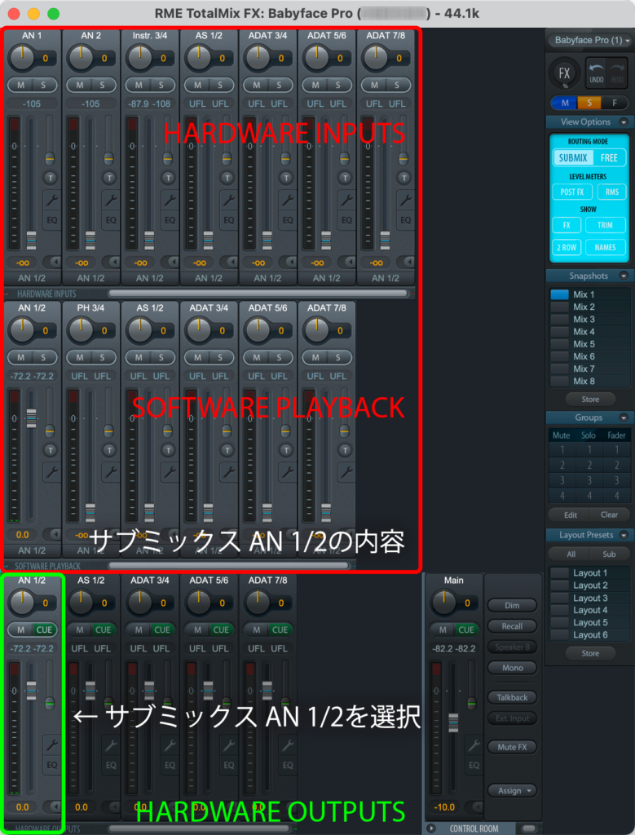The image size is (635, 835).
Task: Select the Mix 4 snapshot
Action: (x=589, y=332)
